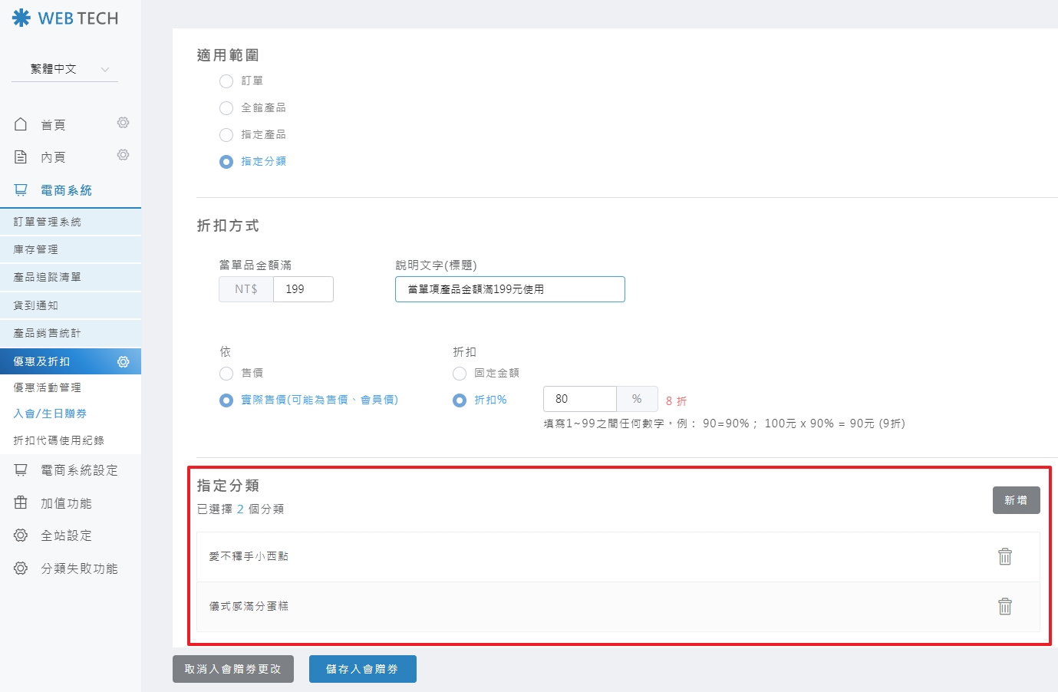
Task: Select the 訂單 scope radio button
Action: click(x=226, y=81)
